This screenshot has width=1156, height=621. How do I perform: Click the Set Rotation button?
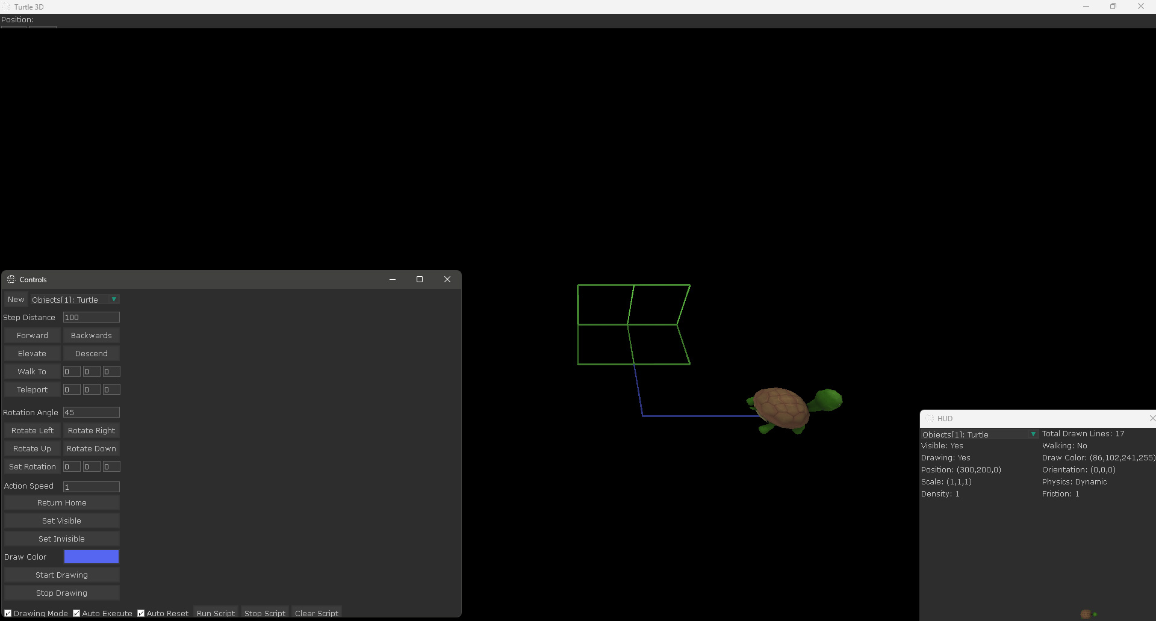pyautogui.click(x=33, y=467)
